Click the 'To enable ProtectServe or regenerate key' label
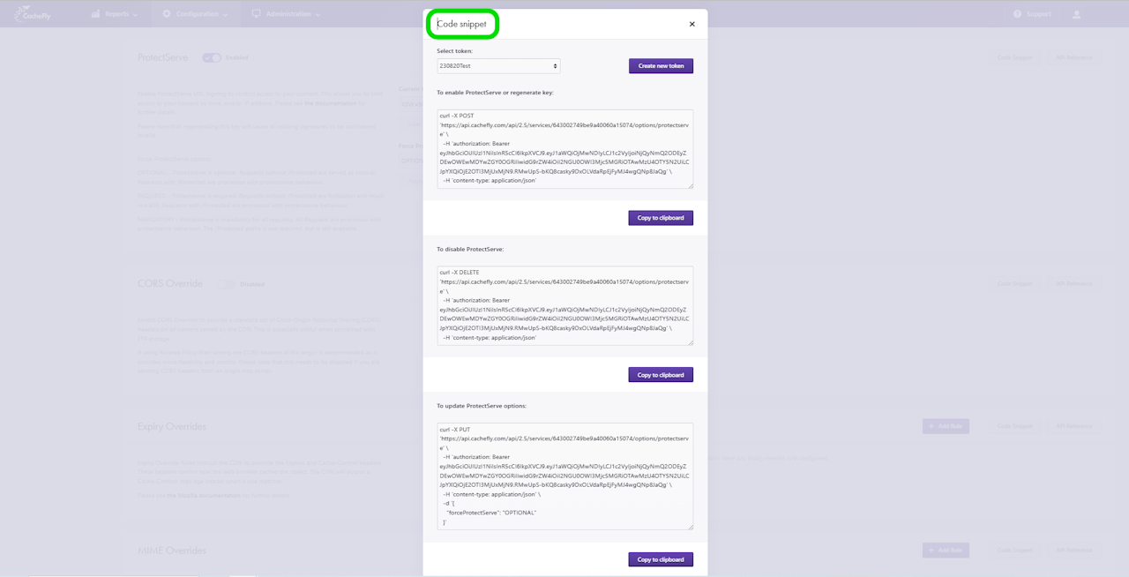Screen dimensions: 1129x577 [495, 92]
